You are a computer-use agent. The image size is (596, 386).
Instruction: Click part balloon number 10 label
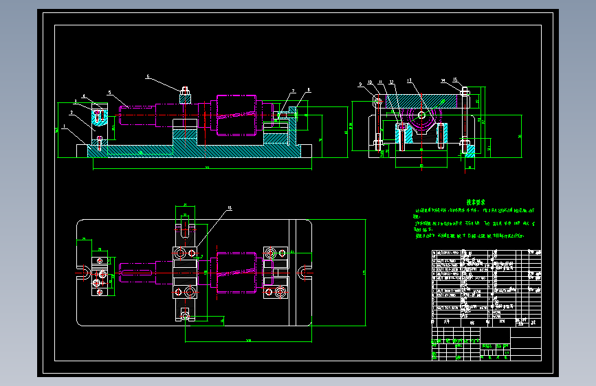click(x=370, y=82)
